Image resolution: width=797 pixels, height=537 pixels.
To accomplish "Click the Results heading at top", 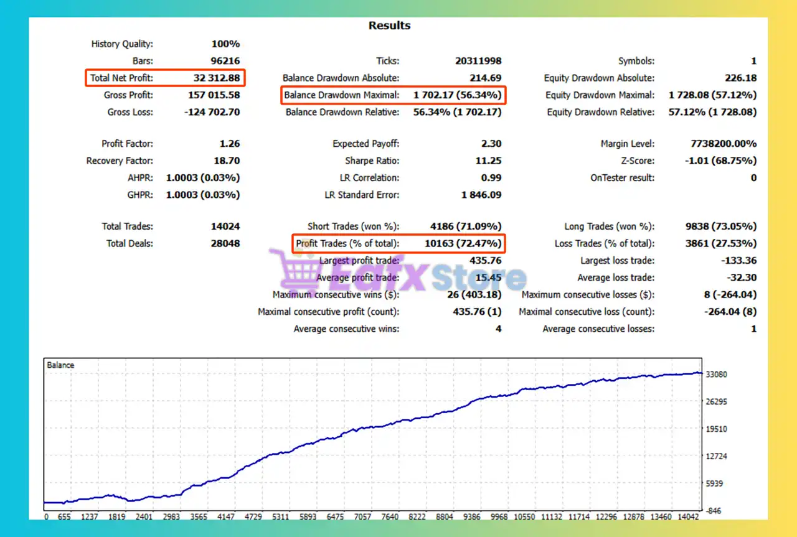I will (389, 26).
